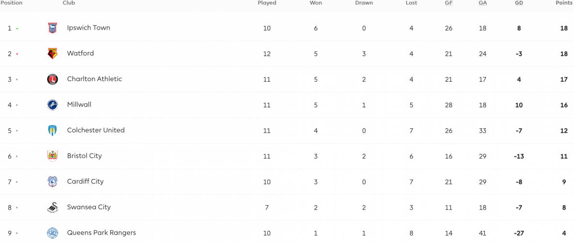Click the green up arrow beside position 1

(x=17, y=29)
